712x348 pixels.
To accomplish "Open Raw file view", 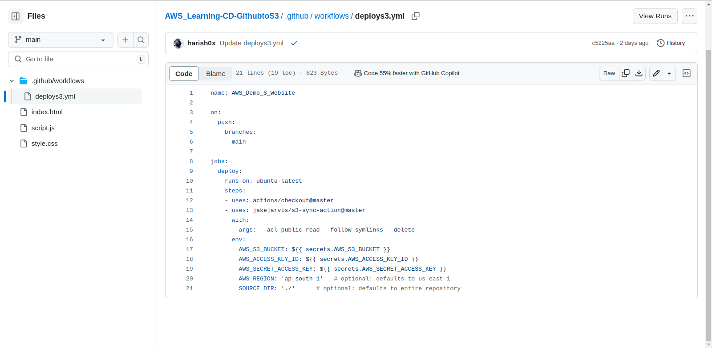I will click(x=609, y=73).
